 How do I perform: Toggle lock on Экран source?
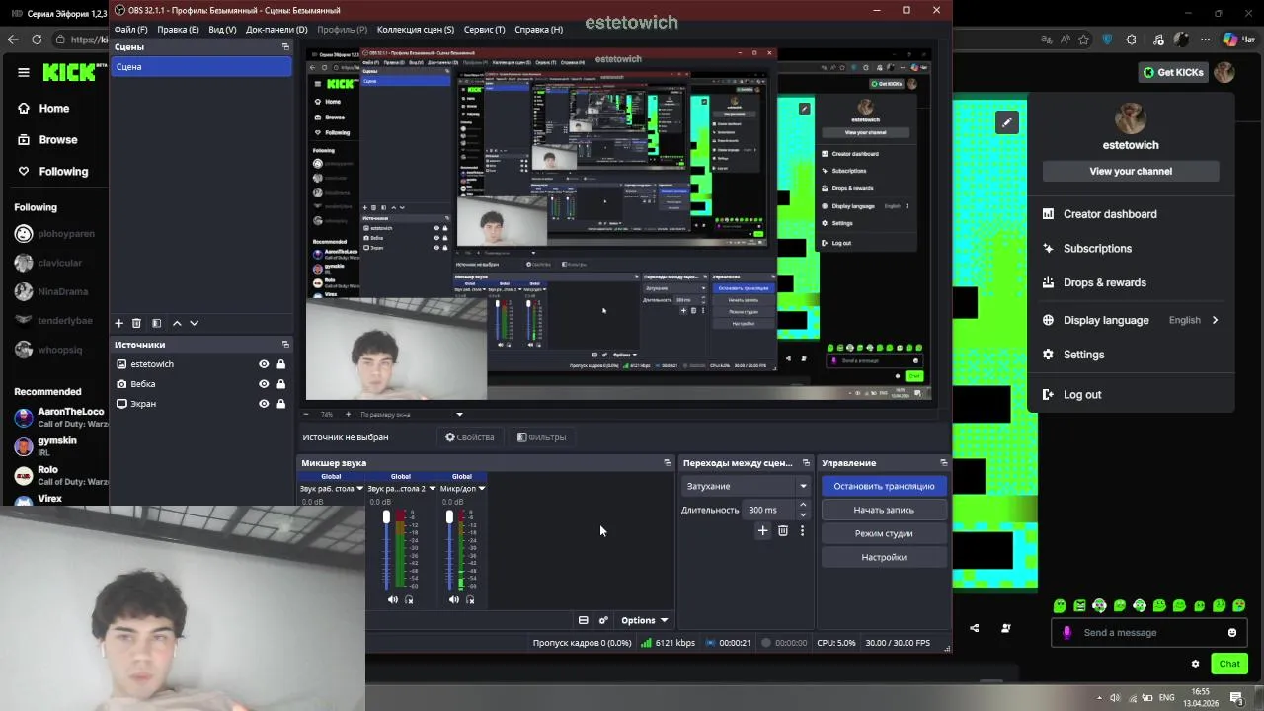point(281,404)
